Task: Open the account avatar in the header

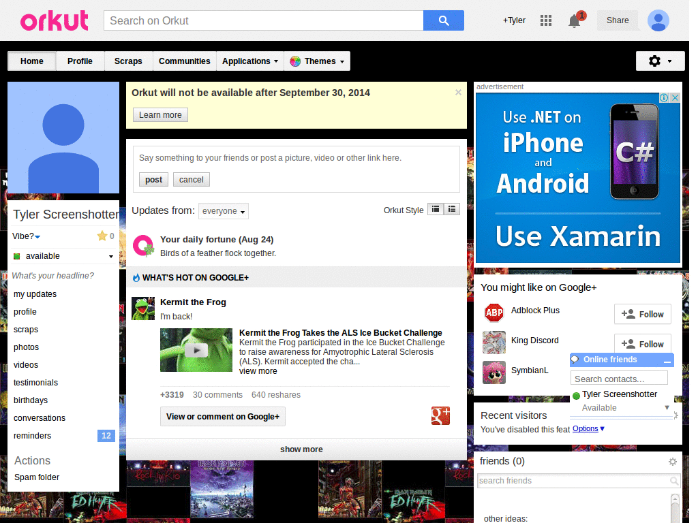Action: [x=658, y=20]
